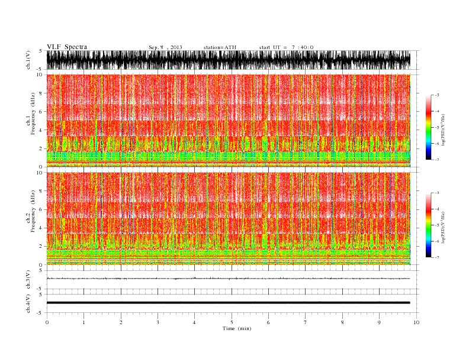Click inside the ch.2 spectrogram panel
Image resolution: width=469 pixels, height=362 pixels.
[x=228, y=218]
